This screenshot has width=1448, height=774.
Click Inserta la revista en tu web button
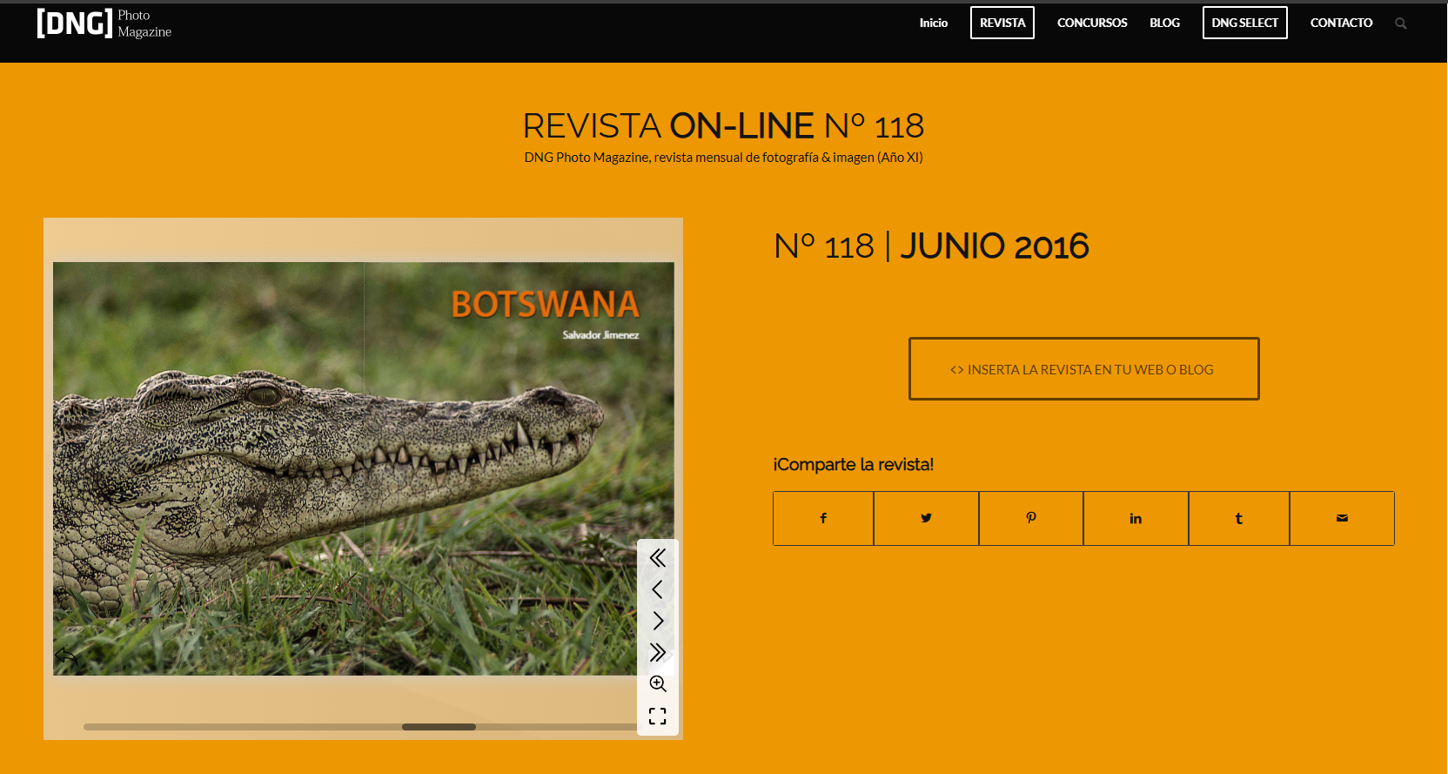1083,369
